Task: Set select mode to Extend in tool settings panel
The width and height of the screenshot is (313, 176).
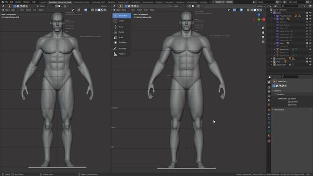Action: coord(277,86)
